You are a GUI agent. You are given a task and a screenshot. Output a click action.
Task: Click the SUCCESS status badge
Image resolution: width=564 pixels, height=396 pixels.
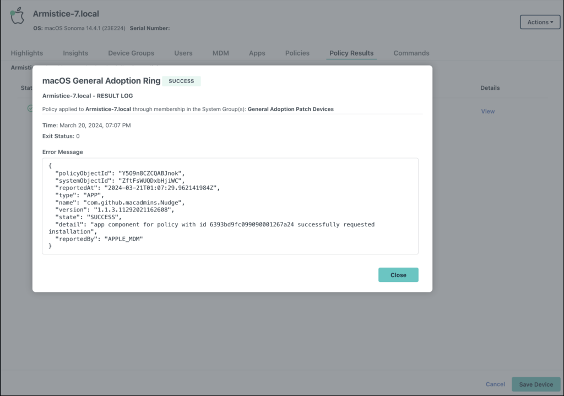[x=182, y=80]
